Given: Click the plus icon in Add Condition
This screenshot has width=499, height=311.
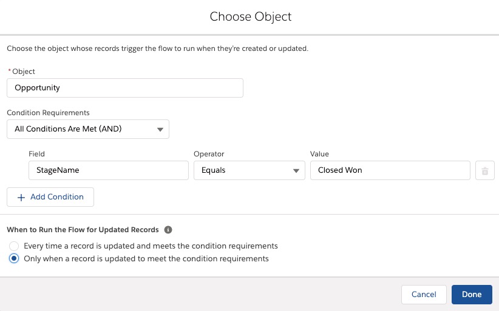Looking at the screenshot, I should tap(21, 197).
